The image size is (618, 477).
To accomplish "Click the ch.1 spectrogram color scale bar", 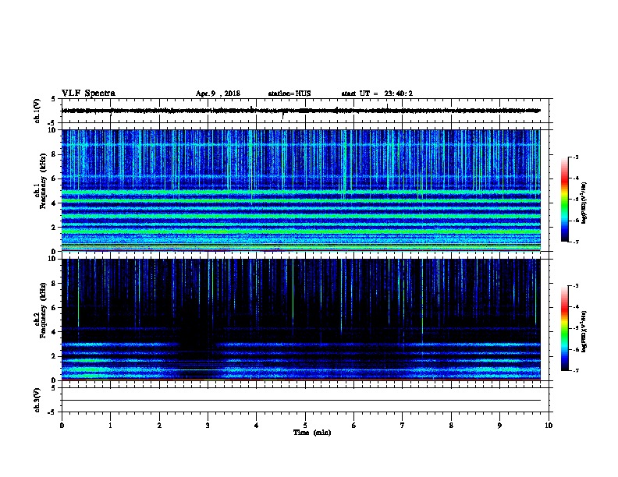I will pyautogui.click(x=564, y=200).
